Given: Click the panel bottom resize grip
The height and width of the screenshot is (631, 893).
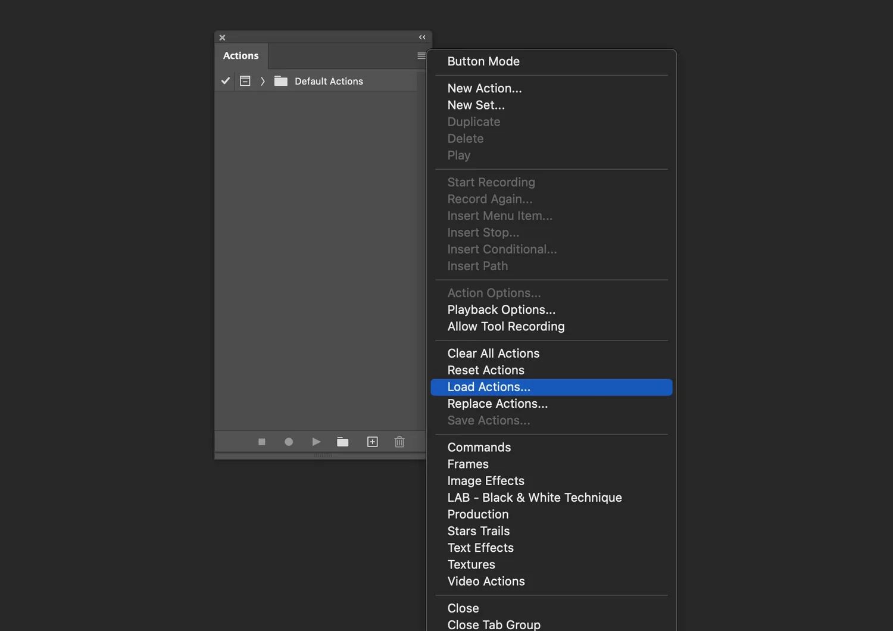Looking at the screenshot, I should 323,455.
